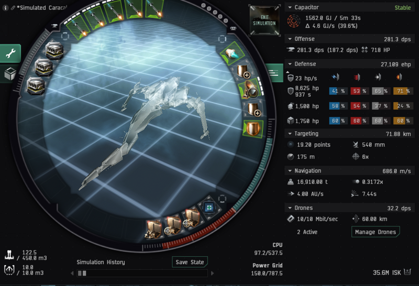Switch to the cube hull tab
The image size is (419, 286).
[9, 74]
